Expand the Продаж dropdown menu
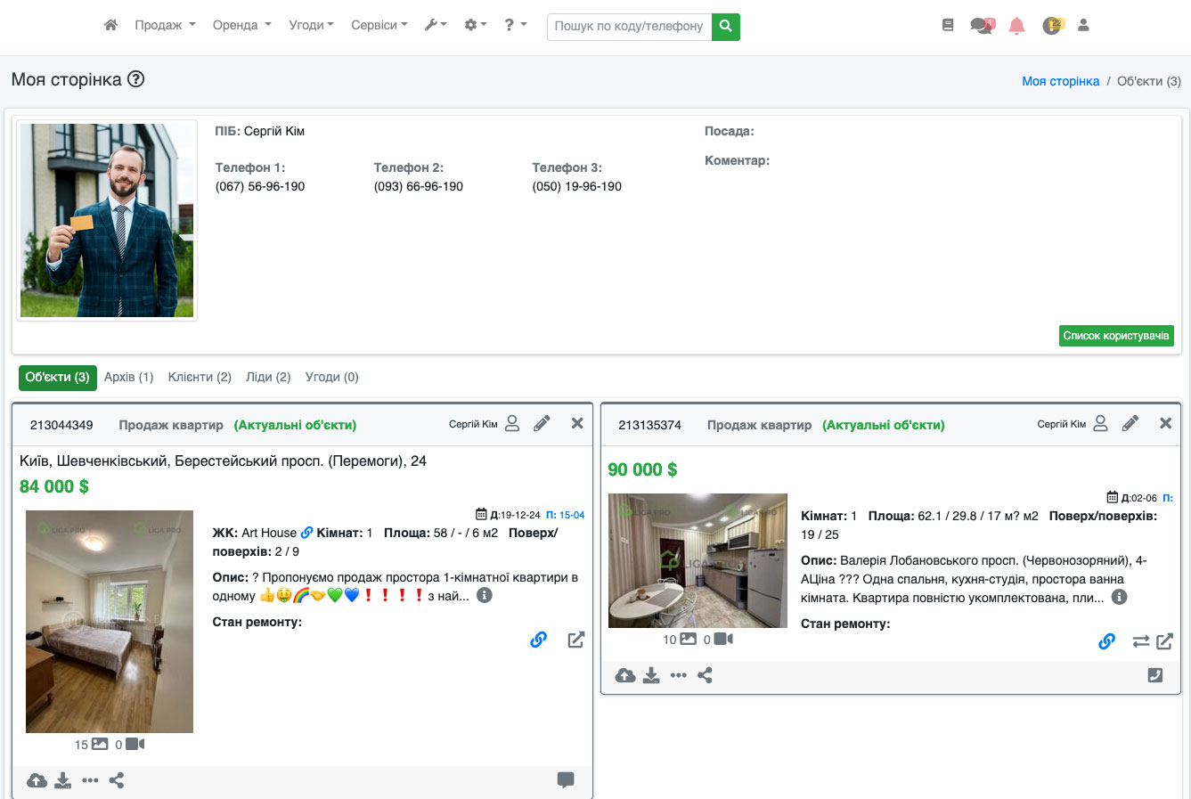This screenshot has width=1191, height=799. click(x=165, y=25)
